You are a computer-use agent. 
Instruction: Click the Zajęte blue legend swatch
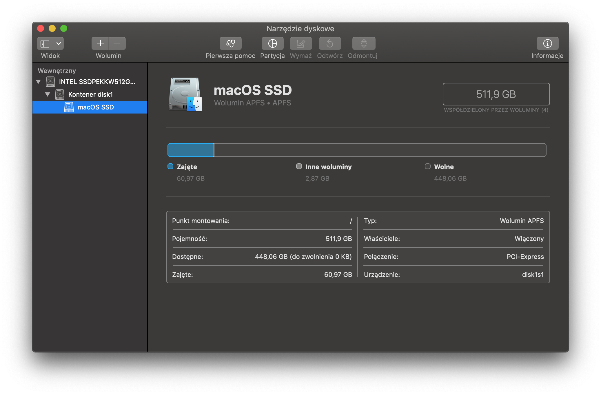coord(170,166)
